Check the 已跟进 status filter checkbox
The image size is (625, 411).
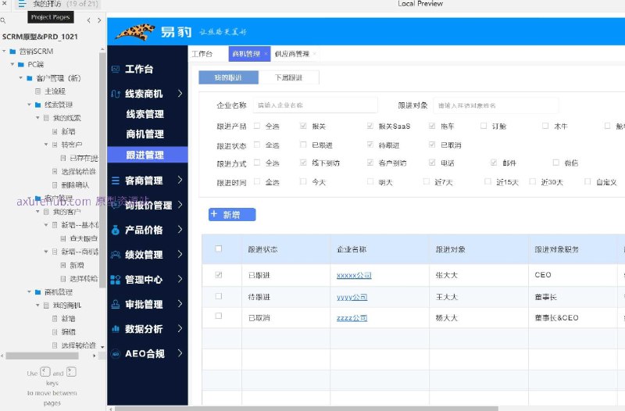coord(303,145)
